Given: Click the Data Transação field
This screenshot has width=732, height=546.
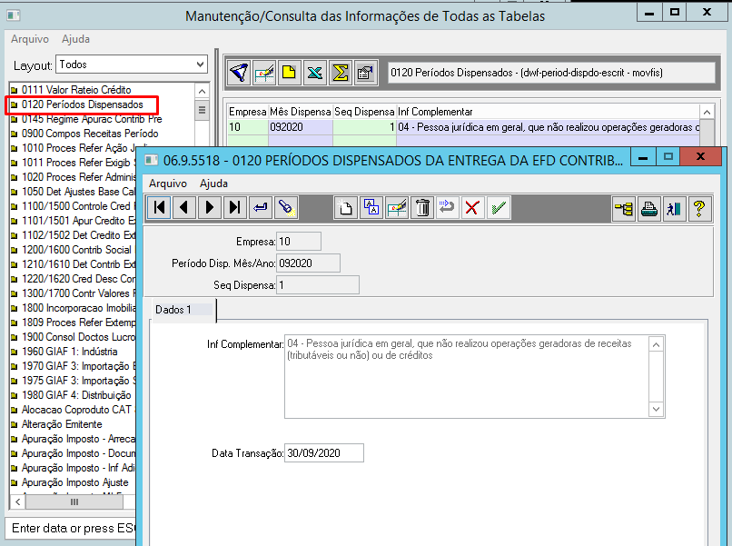Looking at the screenshot, I should click(324, 453).
